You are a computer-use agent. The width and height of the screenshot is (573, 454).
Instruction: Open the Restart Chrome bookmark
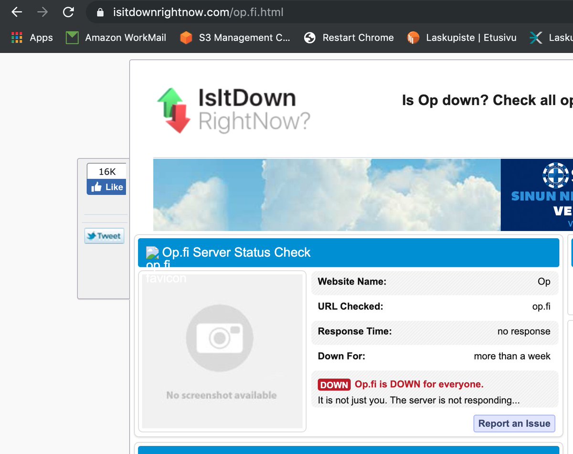point(349,38)
